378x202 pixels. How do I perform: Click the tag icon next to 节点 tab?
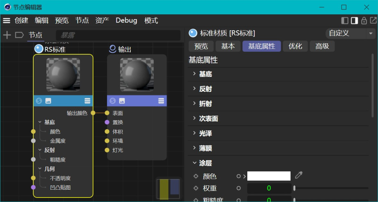click(x=19, y=35)
